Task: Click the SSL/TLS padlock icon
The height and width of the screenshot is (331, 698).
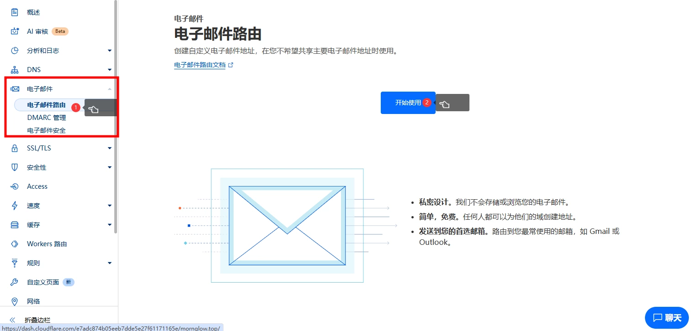Action: (x=15, y=148)
